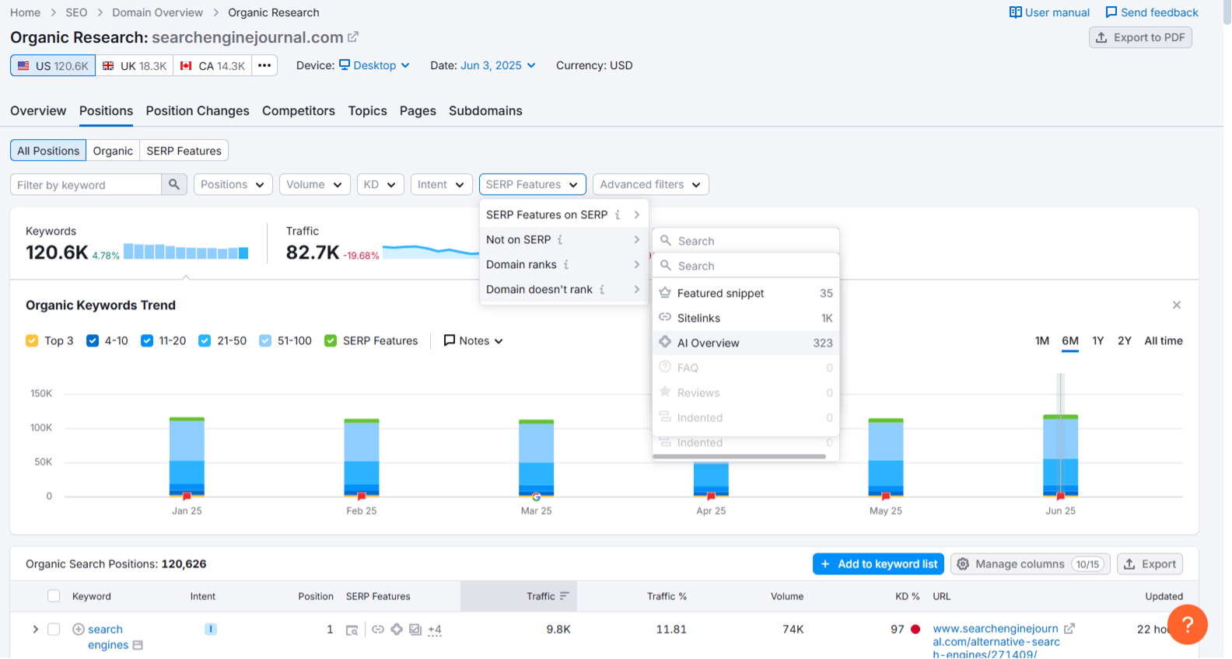Click SERP snapshot icon in search engines row
The width and height of the screenshot is (1232, 659).
(352, 629)
